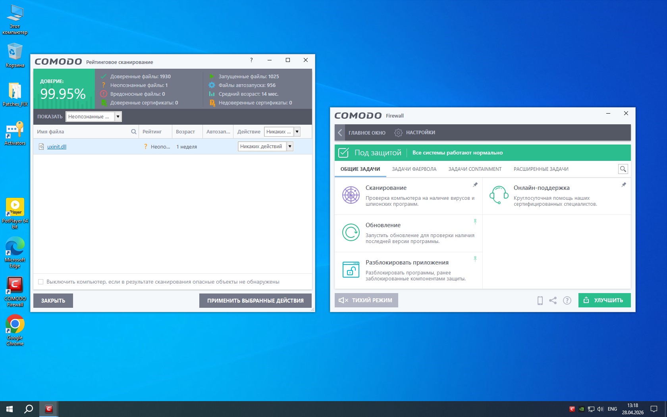Image resolution: width=667 pixels, height=417 pixels.
Task: Toggle the pin on Scanning task
Action: pos(475,185)
